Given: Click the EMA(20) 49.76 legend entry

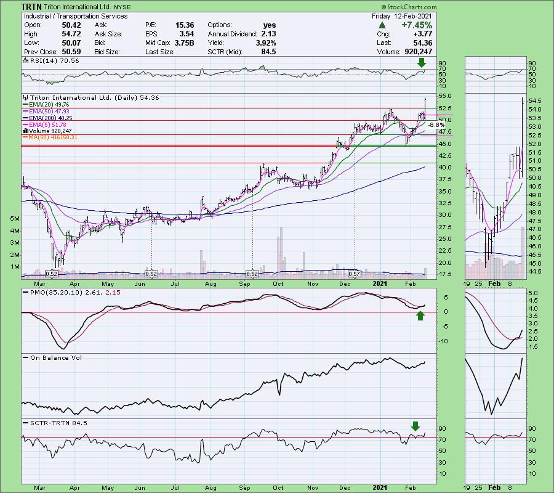Looking at the screenshot, I should [46, 104].
